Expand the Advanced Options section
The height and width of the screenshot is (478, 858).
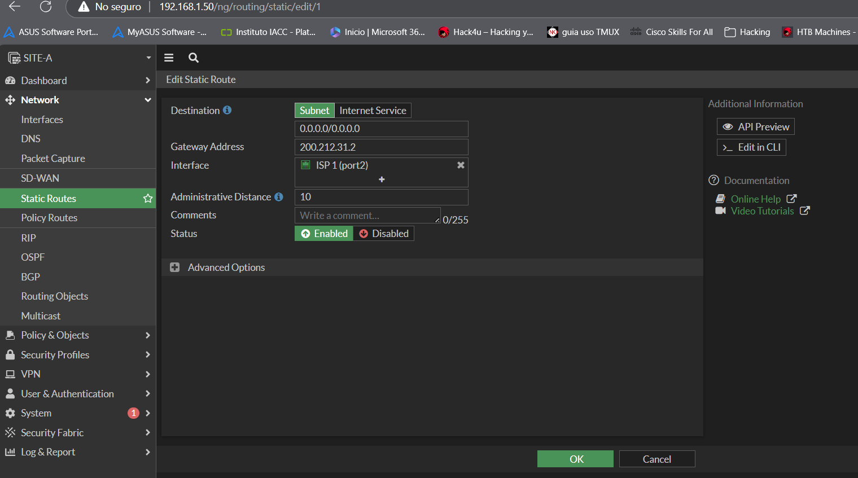(175, 267)
